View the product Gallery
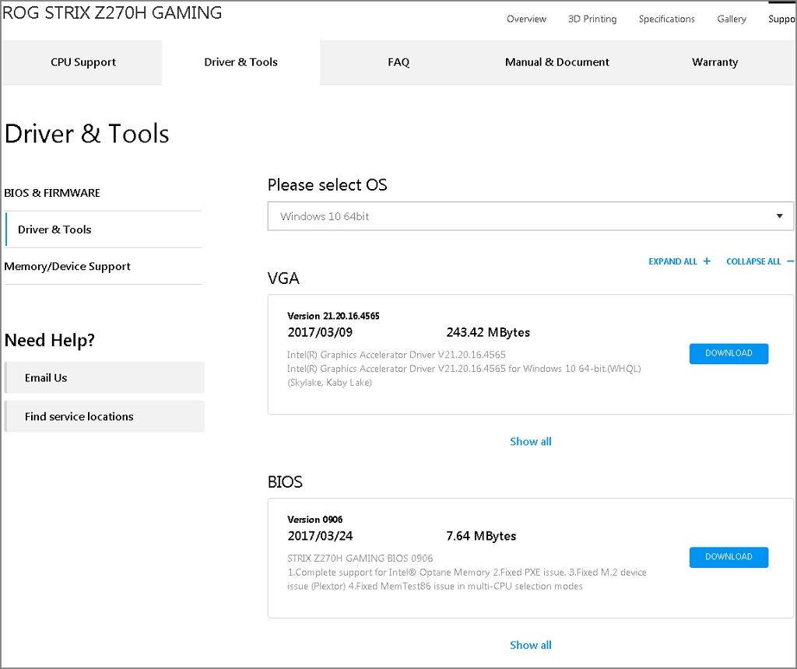The height and width of the screenshot is (669, 797). coord(732,19)
